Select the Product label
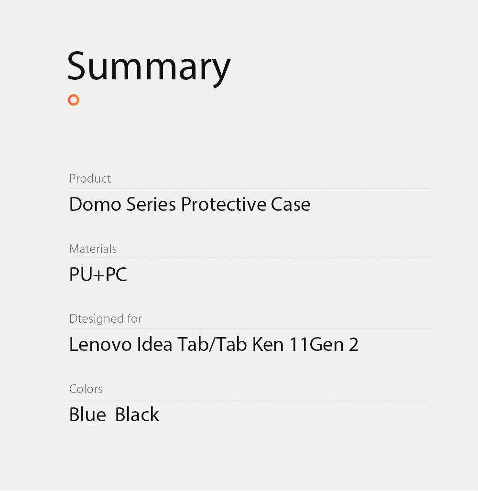Image resolution: width=478 pixels, height=491 pixels. point(90,178)
